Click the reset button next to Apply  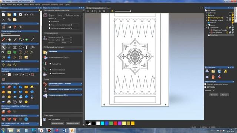(224, 95)
